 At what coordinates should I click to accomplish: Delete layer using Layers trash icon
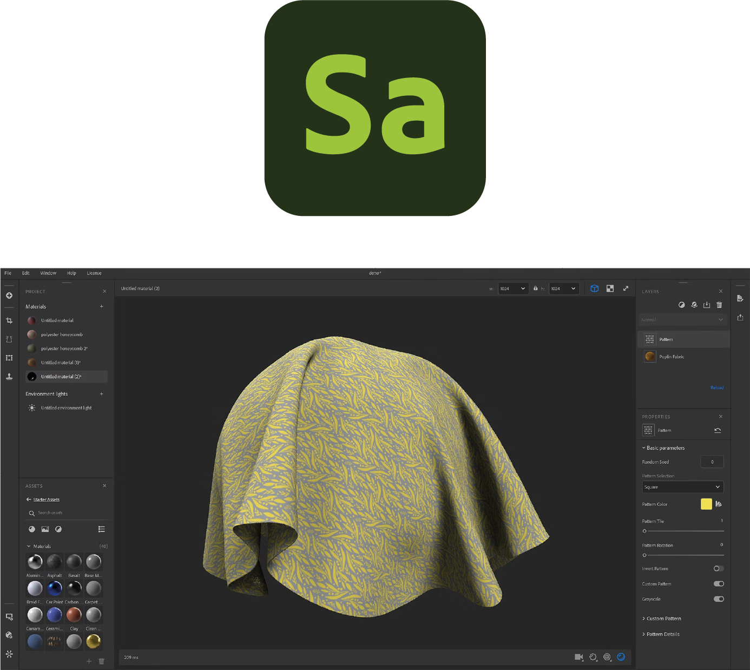point(719,305)
